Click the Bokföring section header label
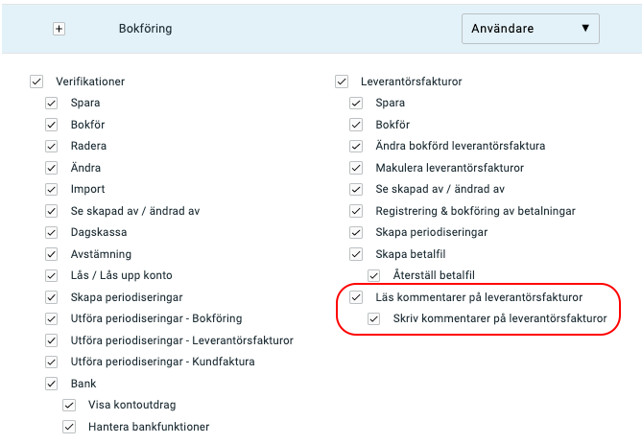This screenshot has height=444, width=642. [x=145, y=29]
